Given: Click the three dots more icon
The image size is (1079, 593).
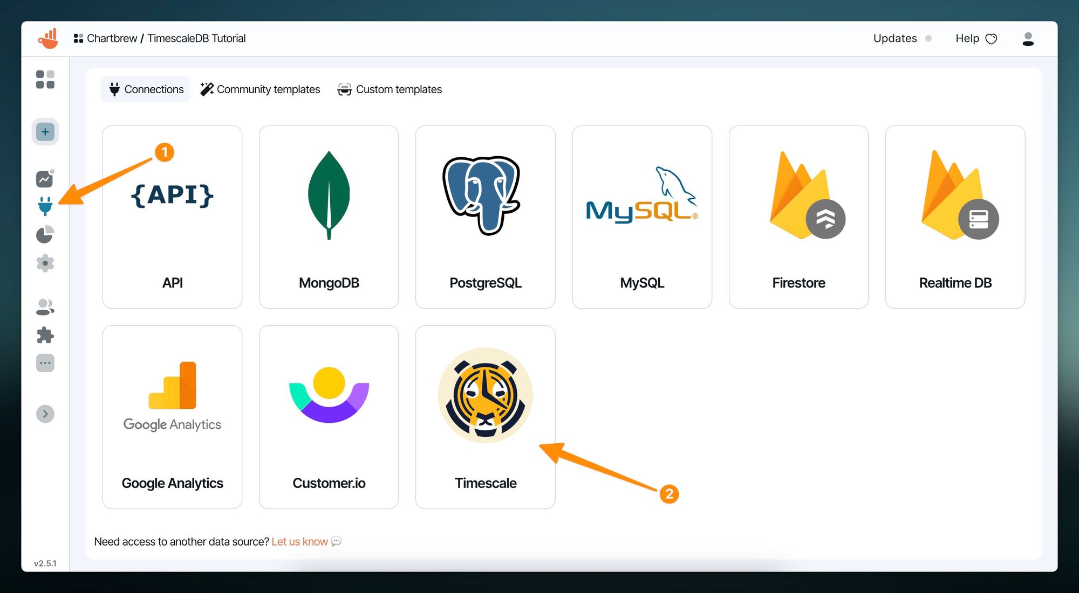Looking at the screenshot, I should tap(45, 363).
